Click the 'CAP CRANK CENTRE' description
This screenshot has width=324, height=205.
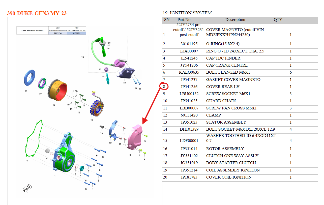coord(227,65)
